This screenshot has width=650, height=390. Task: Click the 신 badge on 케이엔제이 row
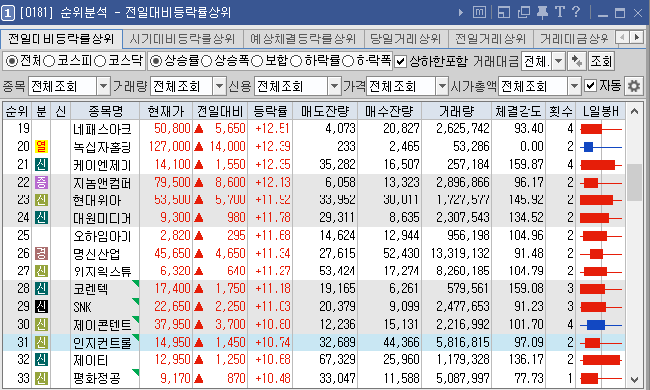coord(41,165)
